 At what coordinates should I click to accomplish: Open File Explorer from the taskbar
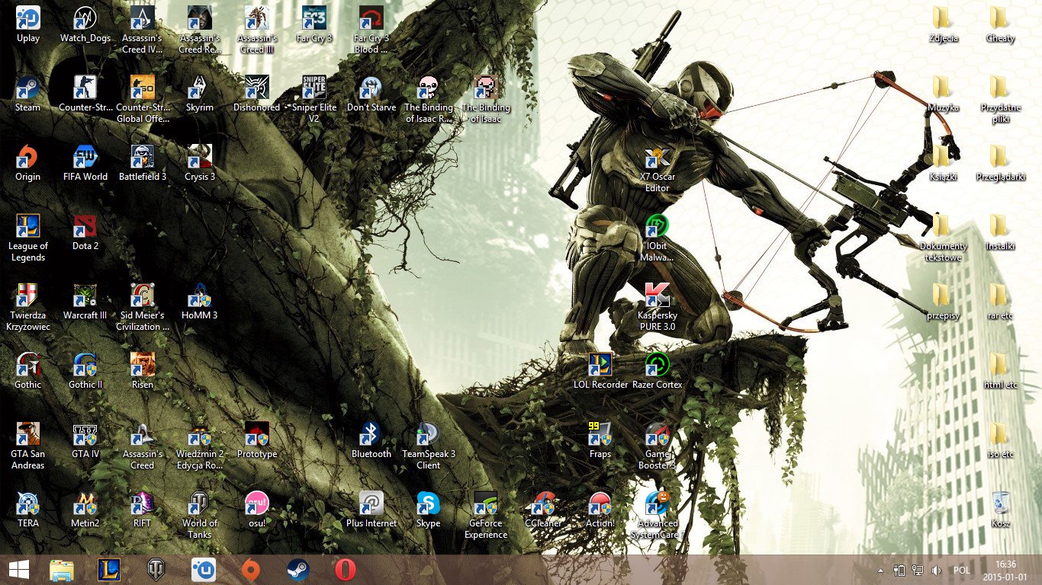click(62, 570)
